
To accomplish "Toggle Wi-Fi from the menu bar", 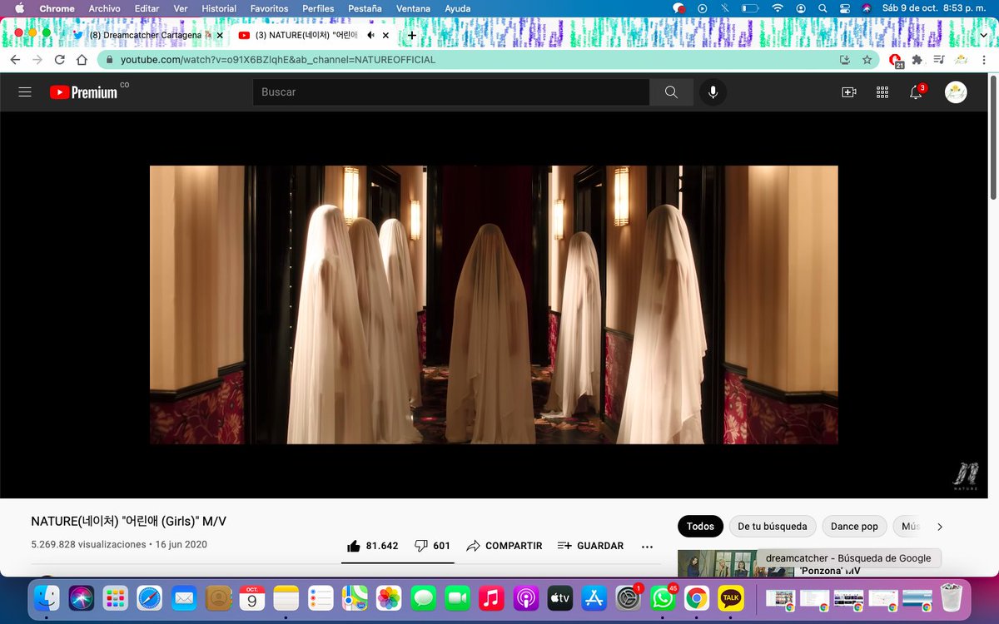I will tap(778, 8).
